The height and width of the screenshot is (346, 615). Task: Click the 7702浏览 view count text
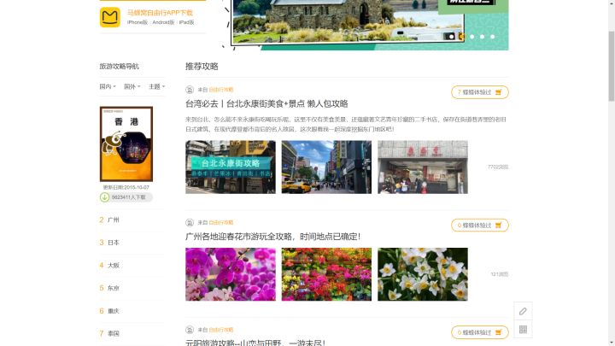pyautogui.click(x=498, y=167)
